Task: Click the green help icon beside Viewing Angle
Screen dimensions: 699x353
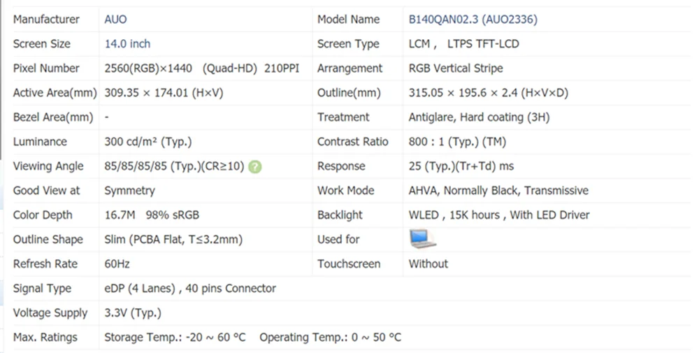Action: [x=255, y=166]
